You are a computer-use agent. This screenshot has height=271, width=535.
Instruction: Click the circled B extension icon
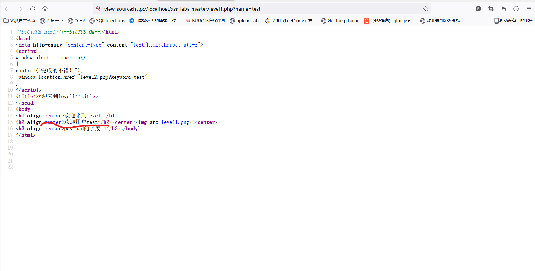click(478, 9)
